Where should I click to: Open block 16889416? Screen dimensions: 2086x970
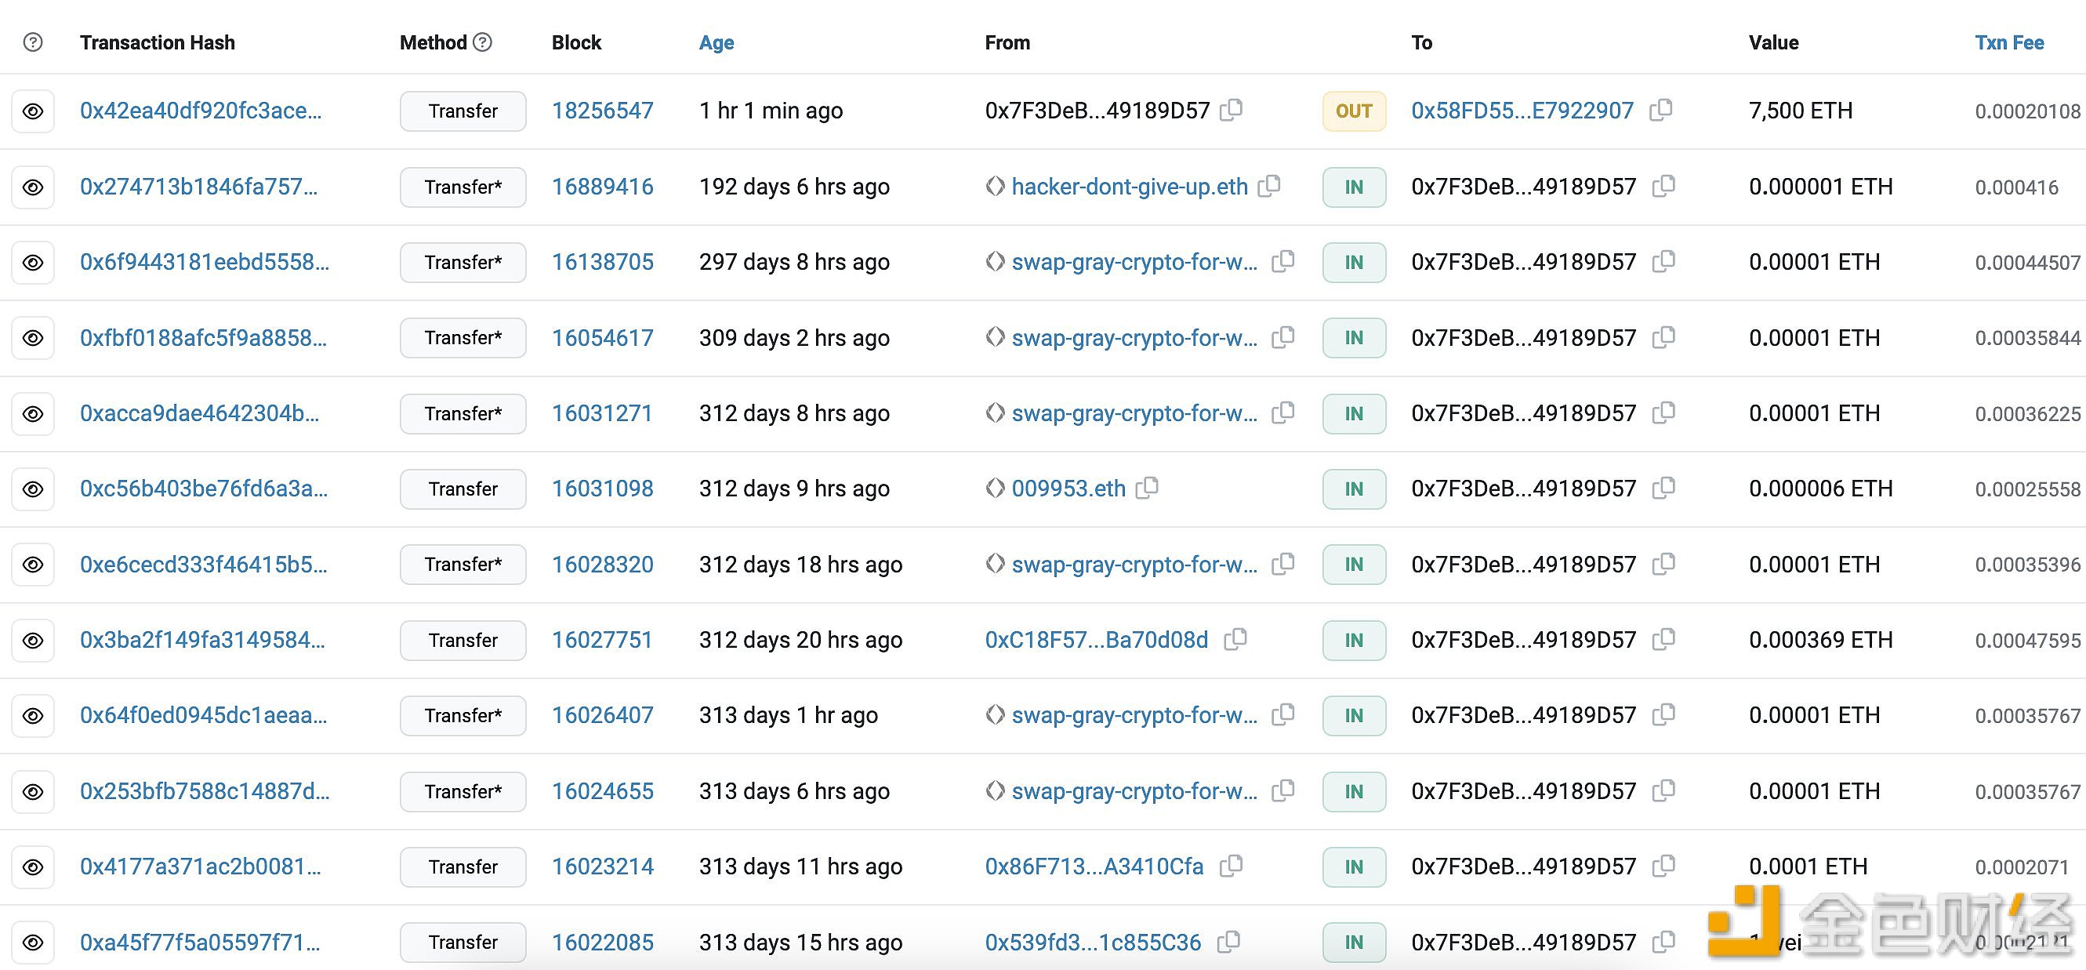pos(603,187)
